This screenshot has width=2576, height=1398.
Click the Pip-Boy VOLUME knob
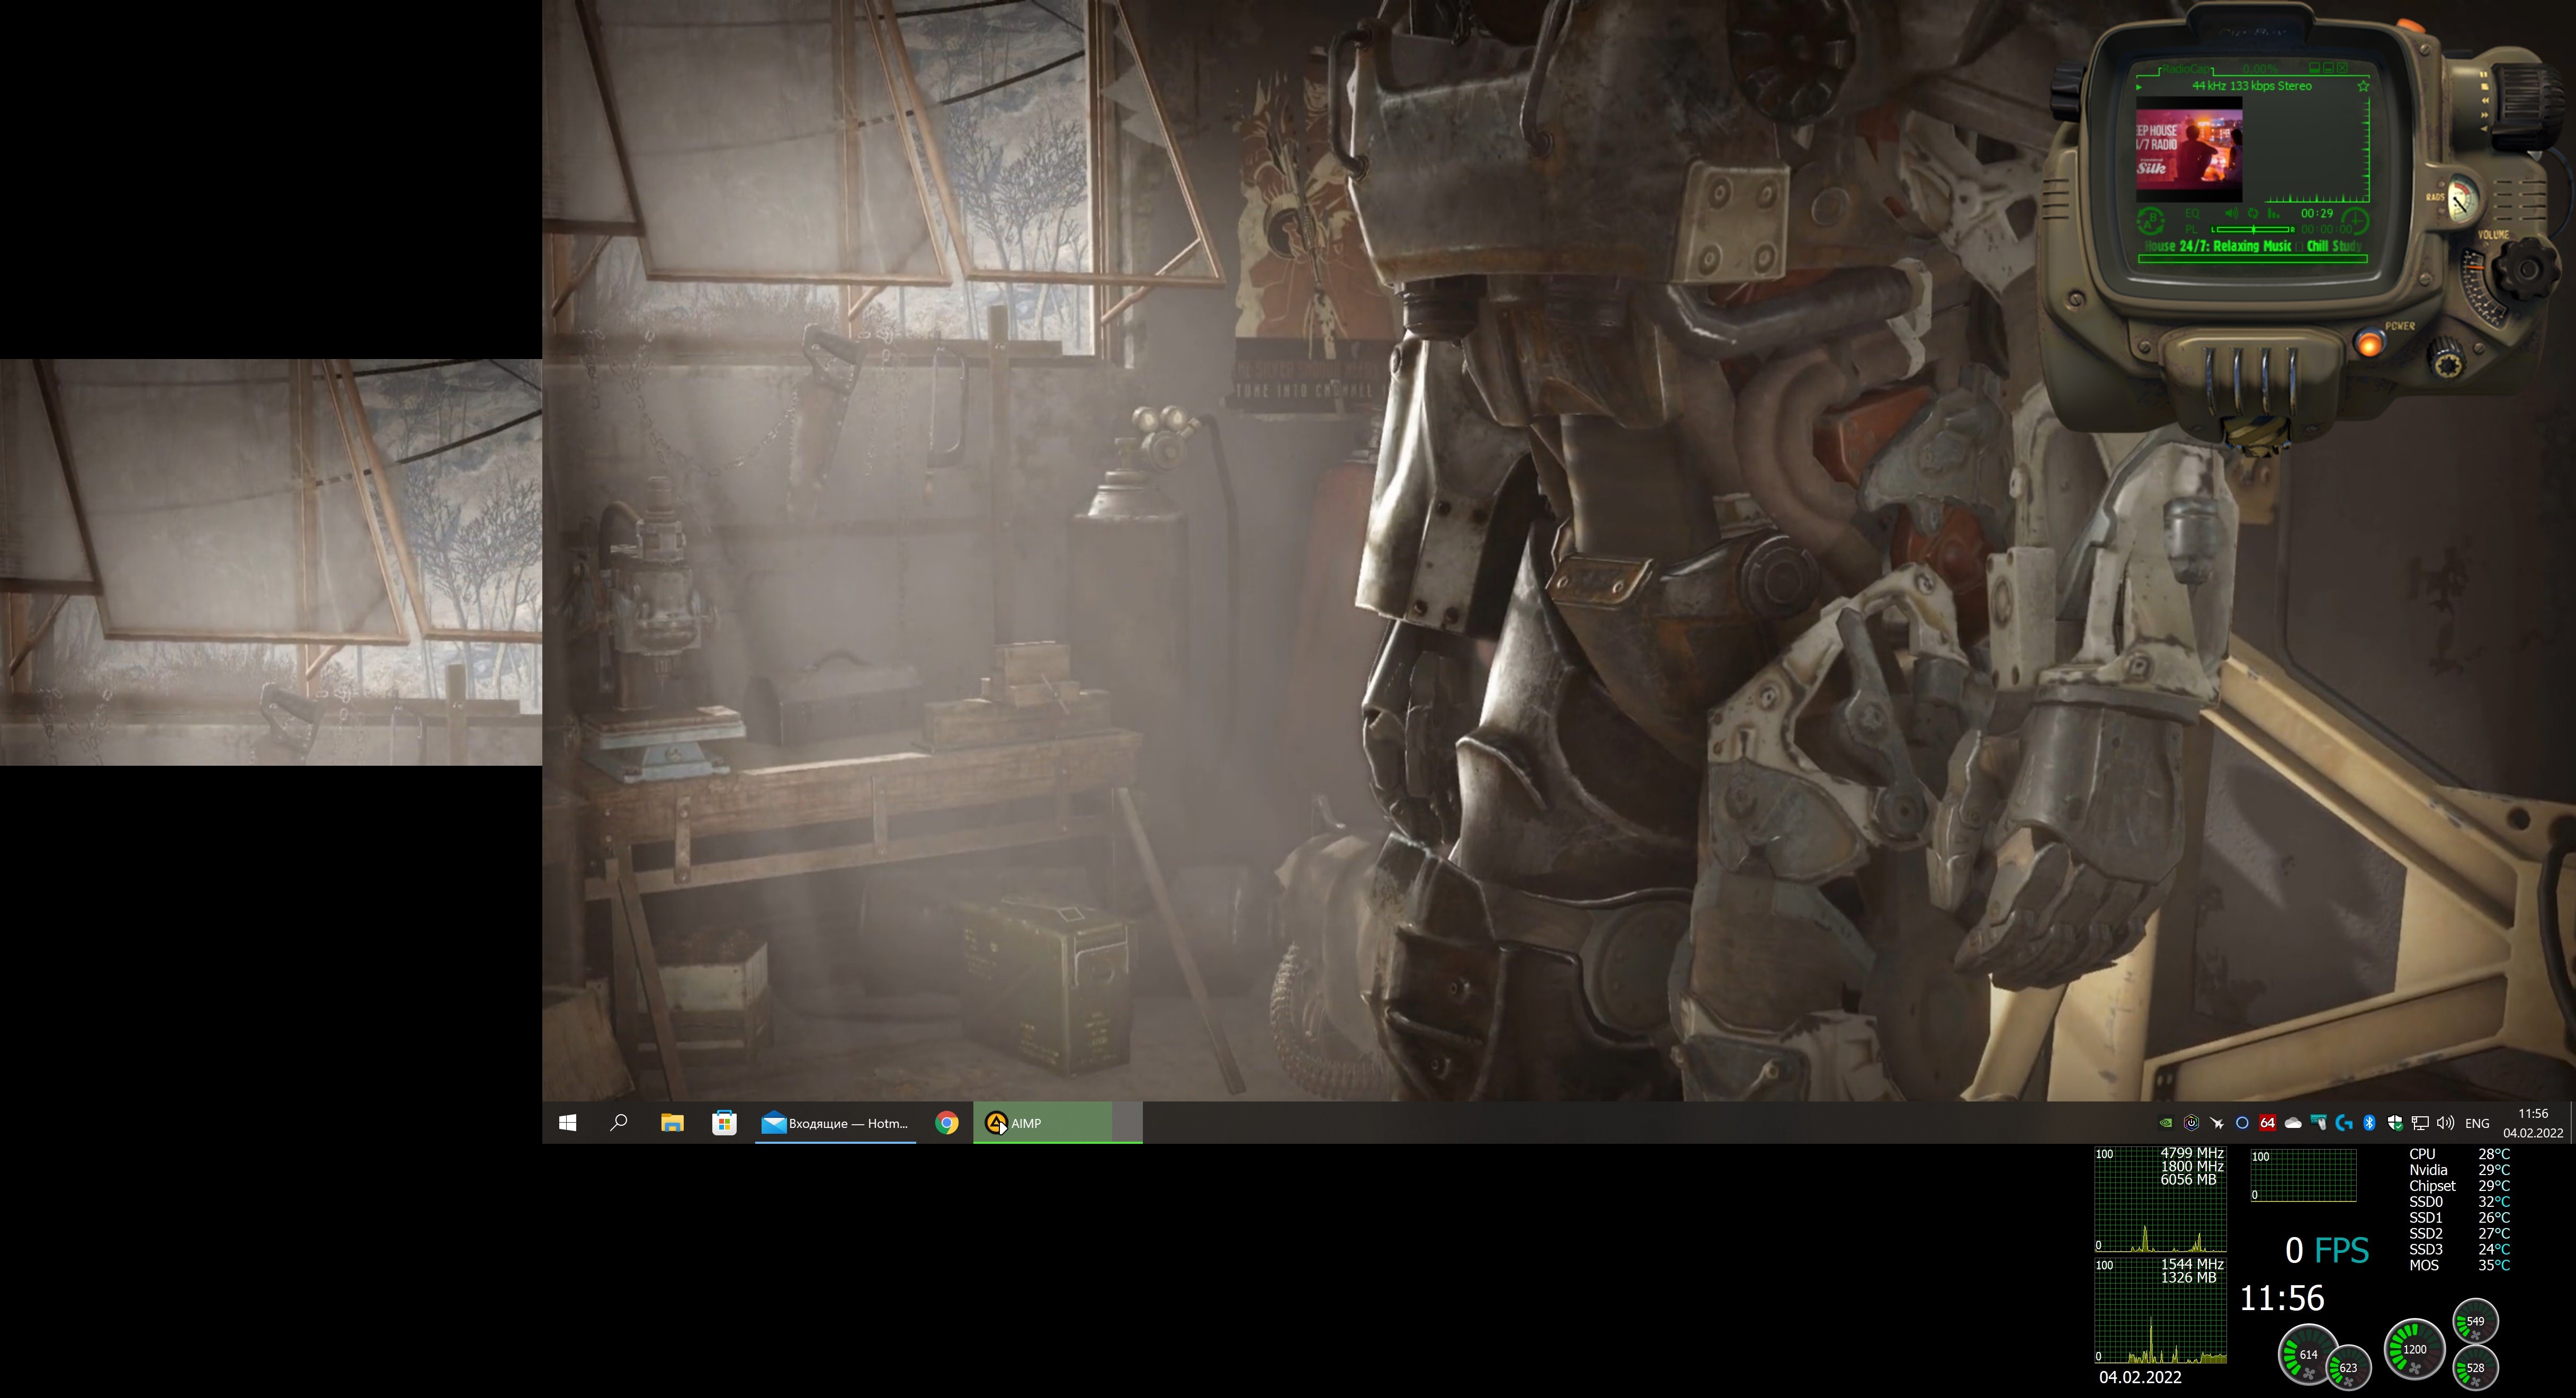point(2526,268)
